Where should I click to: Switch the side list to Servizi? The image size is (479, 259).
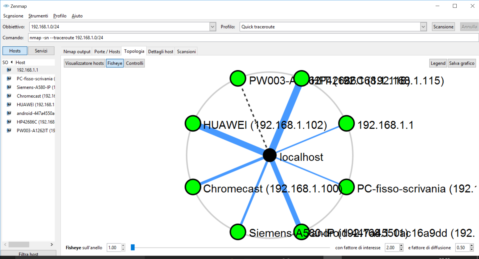pyautogui.click(x=41, y=51)
